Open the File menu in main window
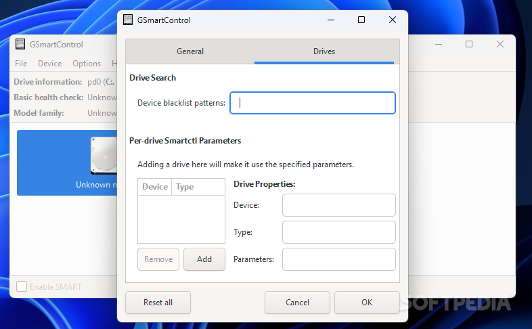Image resolution: width=532 pixels, height=329 pixels. (21, 64)
